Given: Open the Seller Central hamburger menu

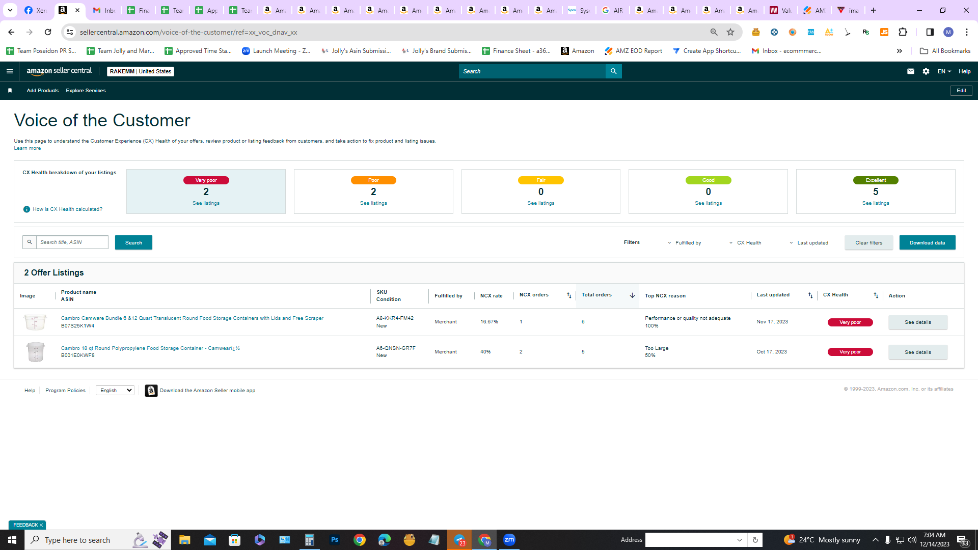Looking at the screenshot, I should (9, 71).
